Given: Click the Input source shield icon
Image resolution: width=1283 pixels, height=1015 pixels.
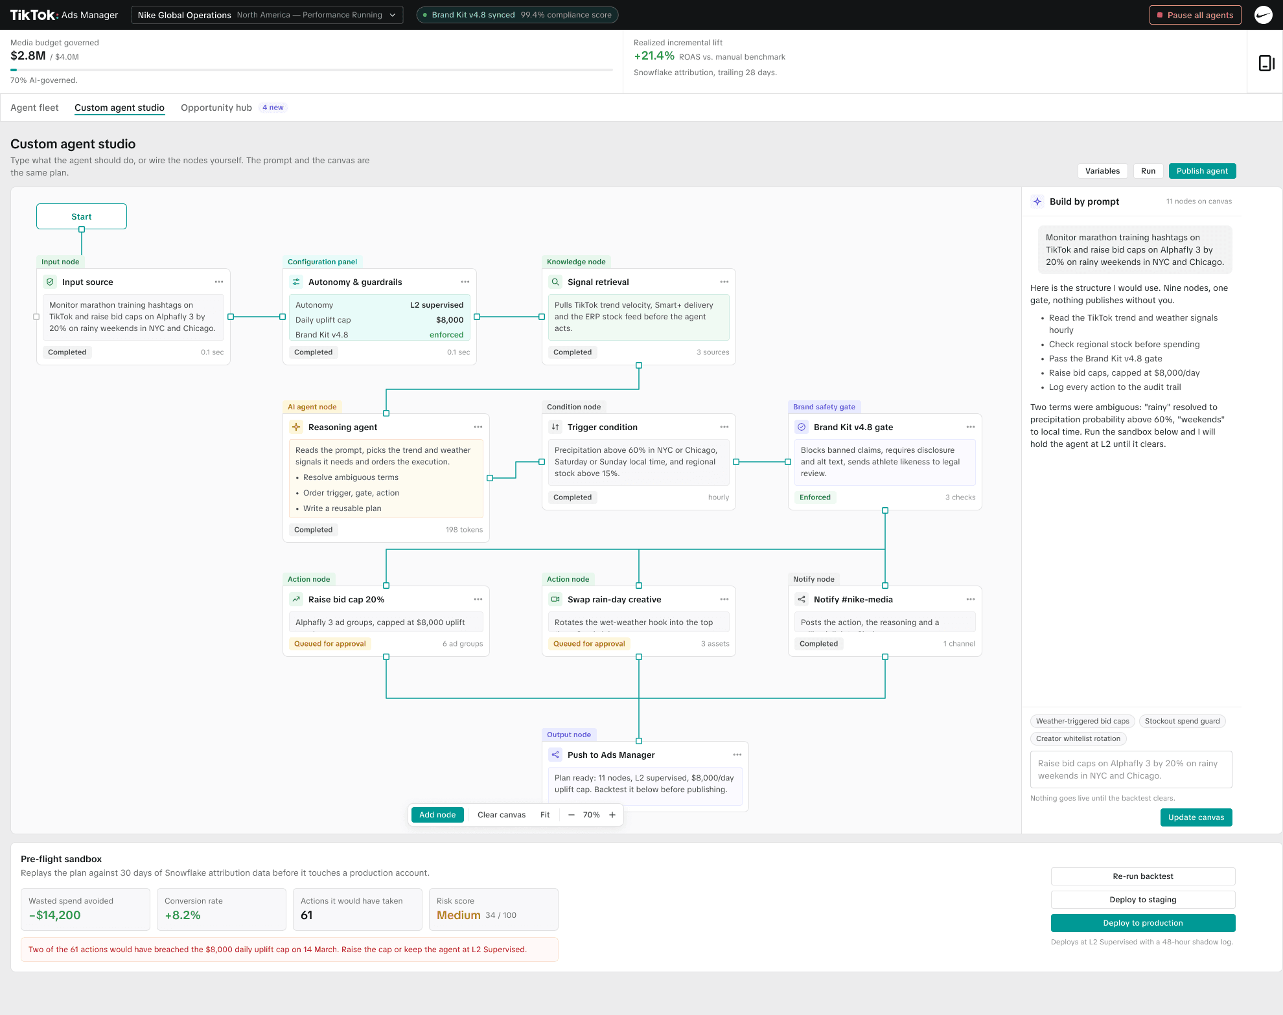Looking at the screenshot, I should tap(50, 282).
